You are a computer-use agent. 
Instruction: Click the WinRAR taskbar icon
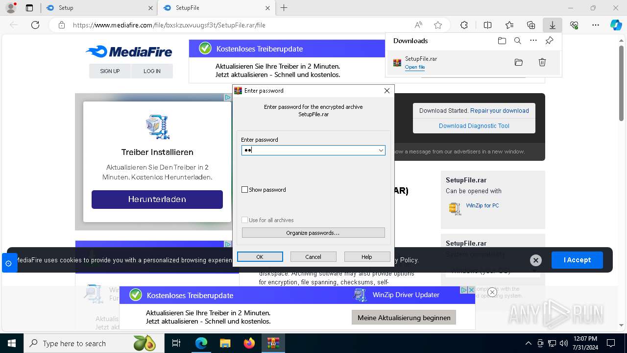[x=273, y=343]
